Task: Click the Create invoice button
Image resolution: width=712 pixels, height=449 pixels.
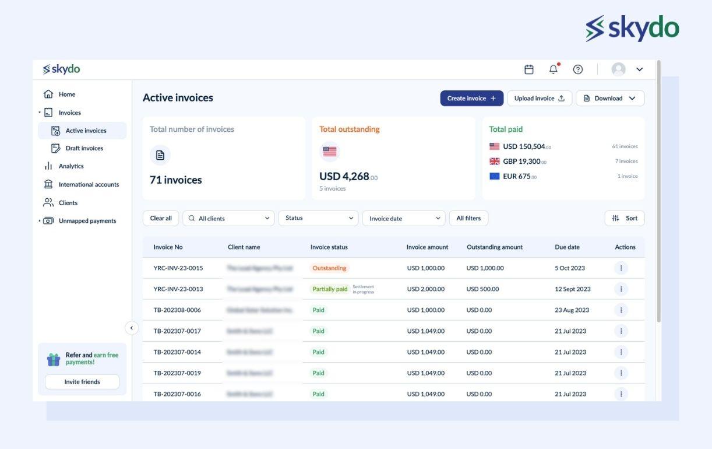Action: pyautogui.click(x=471, y=98)
